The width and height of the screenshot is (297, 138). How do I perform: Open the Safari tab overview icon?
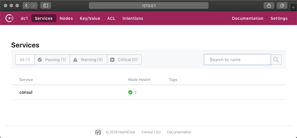tap(282, 6)
